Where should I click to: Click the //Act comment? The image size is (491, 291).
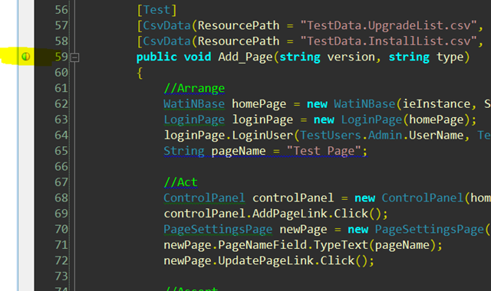click(x=181, y=182)
